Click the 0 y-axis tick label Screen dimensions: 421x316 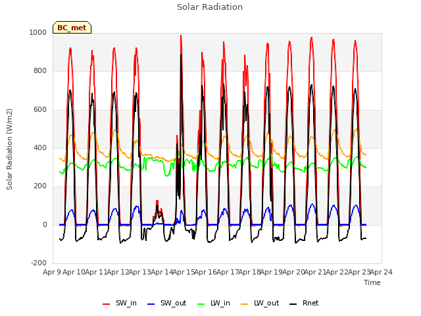pyautogui.click(x=45, y=225)
